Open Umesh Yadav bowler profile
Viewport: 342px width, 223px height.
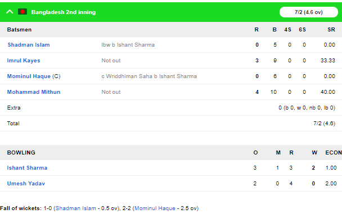click(26, 183)
